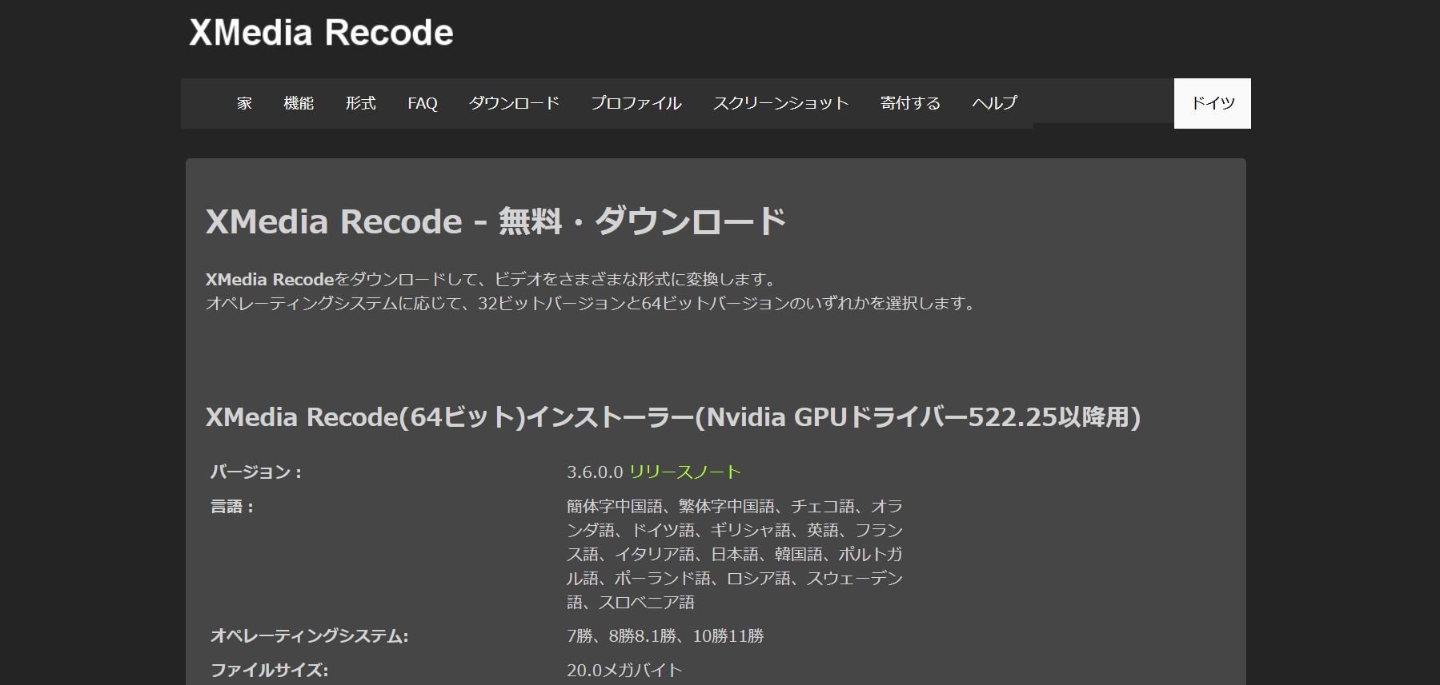Click the XMedia Recode site logo
Screen dimensions: 1440x685
(x=321, y=33)
